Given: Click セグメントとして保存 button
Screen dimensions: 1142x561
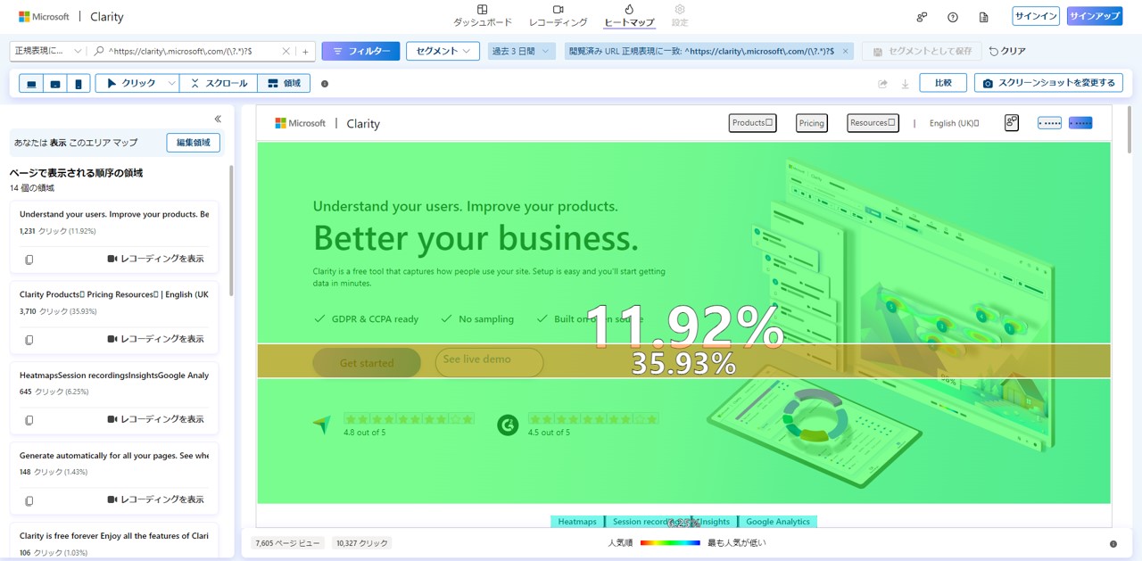Looking at the screenshot, I should [x=923, y=51].
